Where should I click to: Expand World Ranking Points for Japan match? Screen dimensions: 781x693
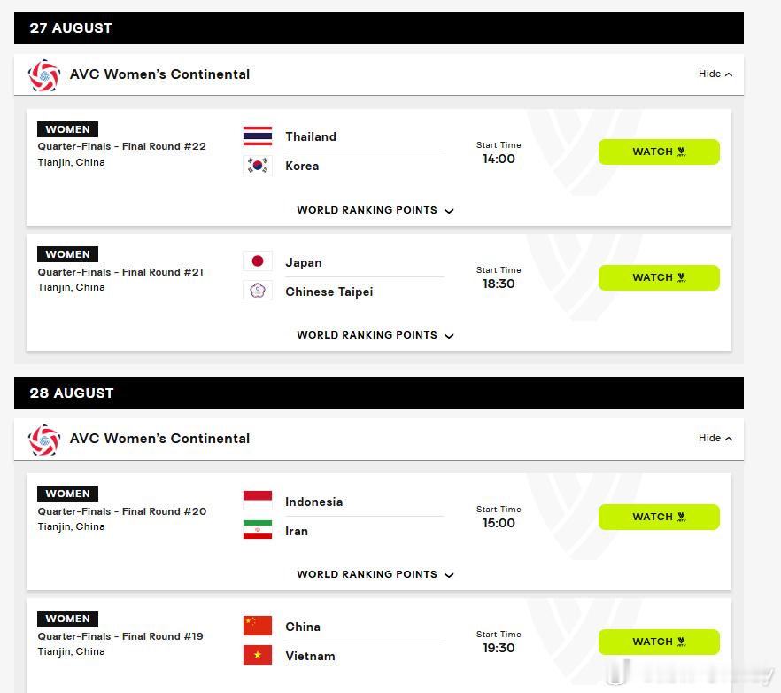[x=375, y=335]
